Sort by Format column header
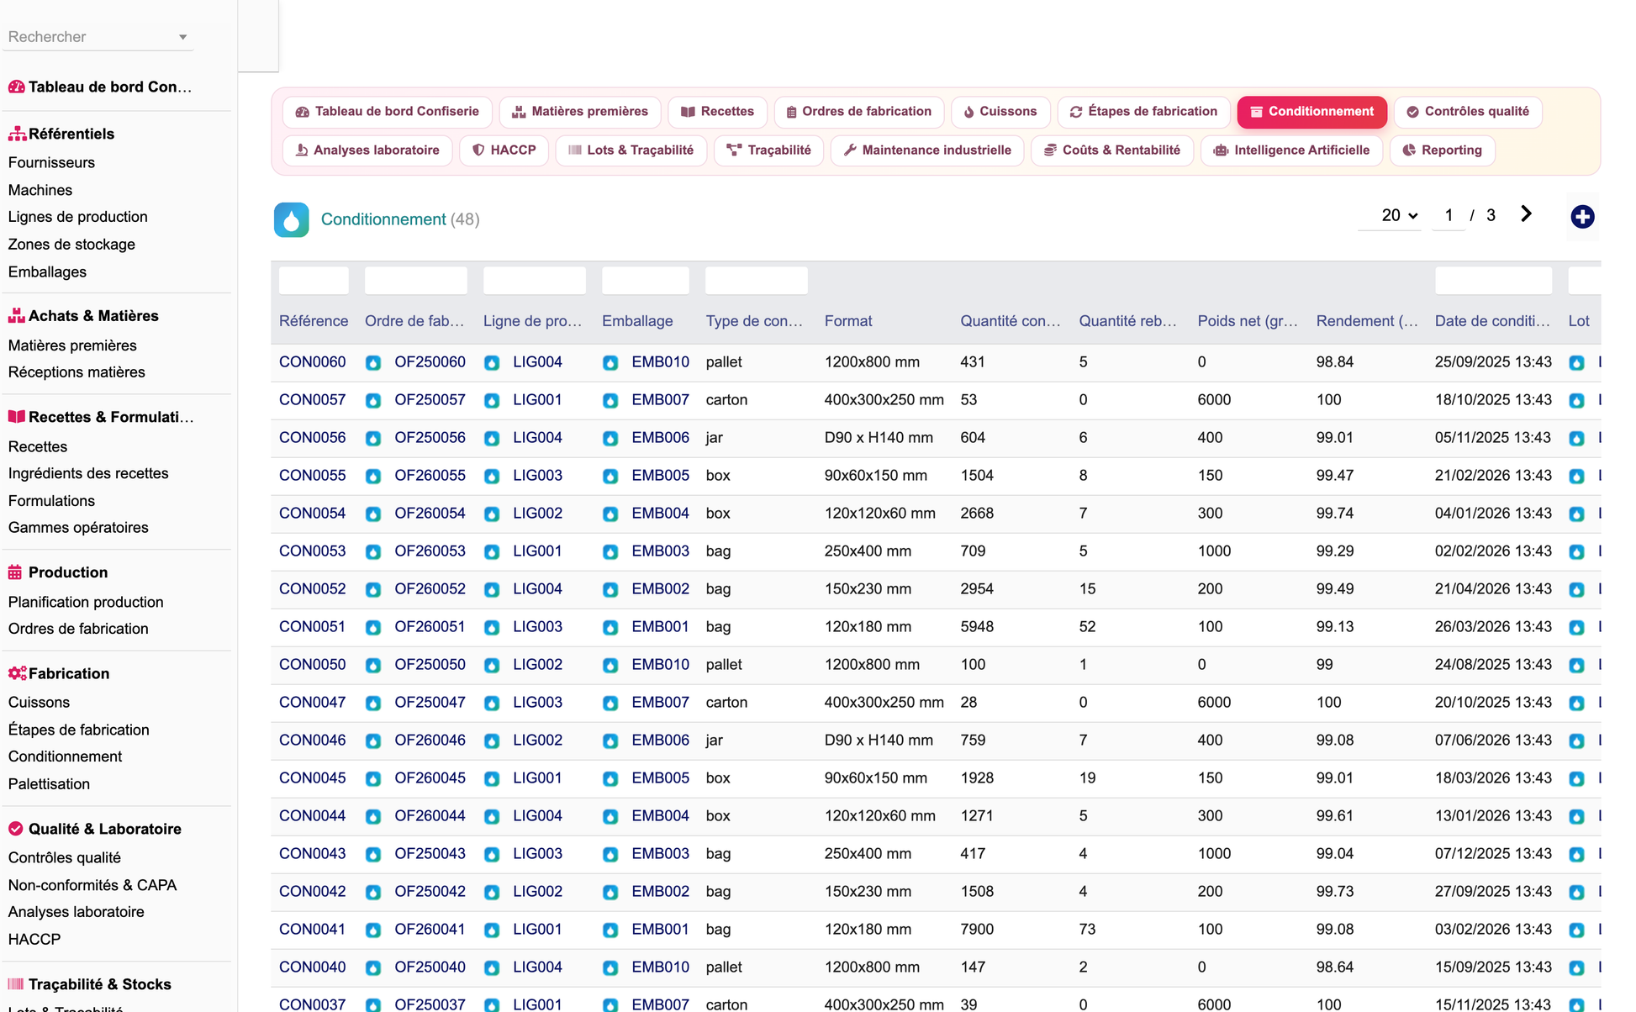 848,321
